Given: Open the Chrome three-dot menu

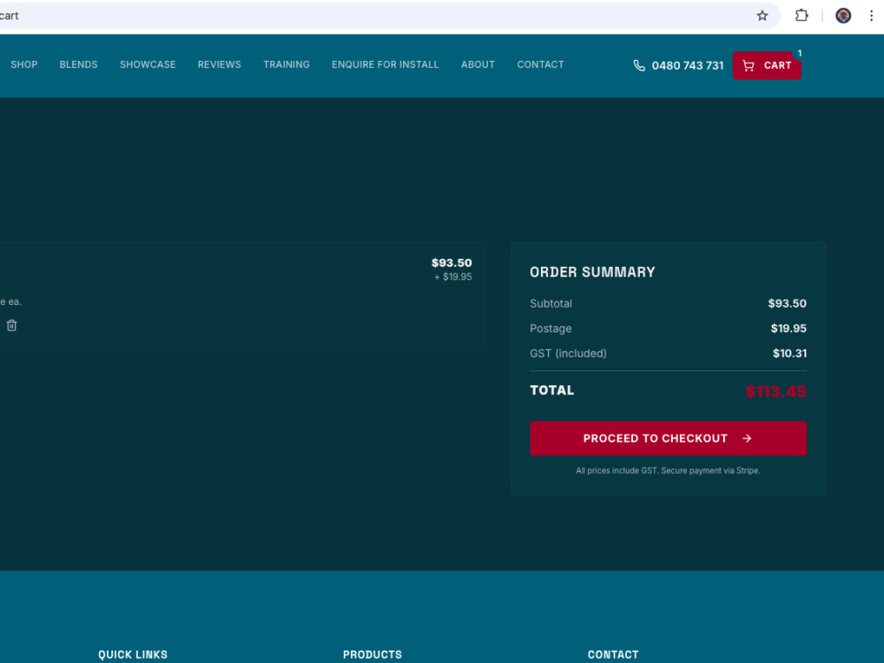Looking at the screenshot, I should coord(871,16).
